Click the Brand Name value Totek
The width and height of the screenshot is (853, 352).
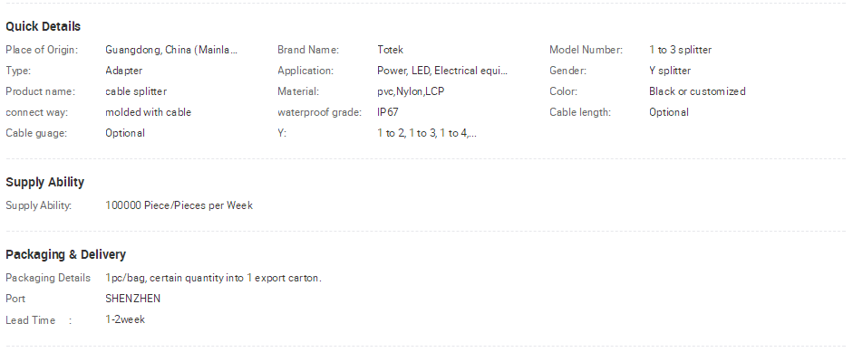(x=390, y=50)
